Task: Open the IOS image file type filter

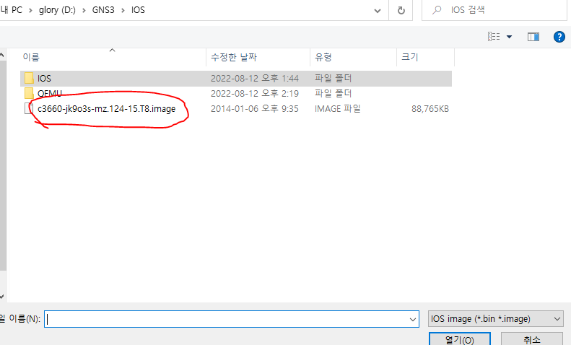Action: (x=496, y=319)
